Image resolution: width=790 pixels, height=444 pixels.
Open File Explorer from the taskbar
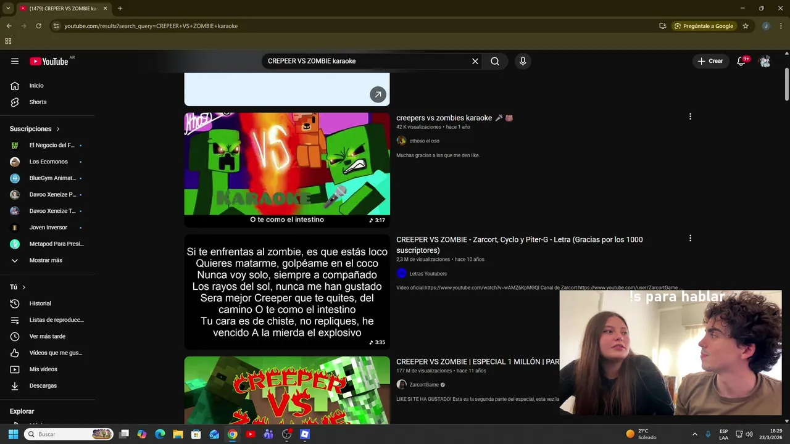tap(178, 434)
